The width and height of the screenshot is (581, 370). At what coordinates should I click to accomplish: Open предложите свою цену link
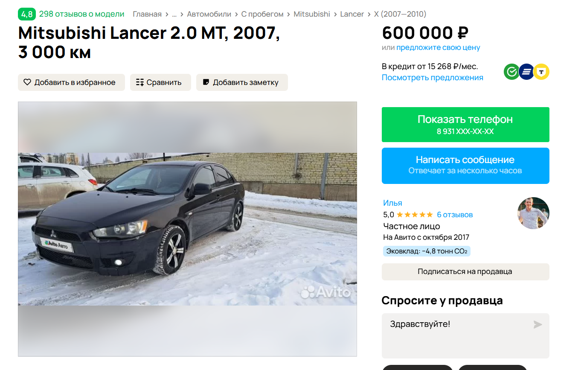pos(438,47)
